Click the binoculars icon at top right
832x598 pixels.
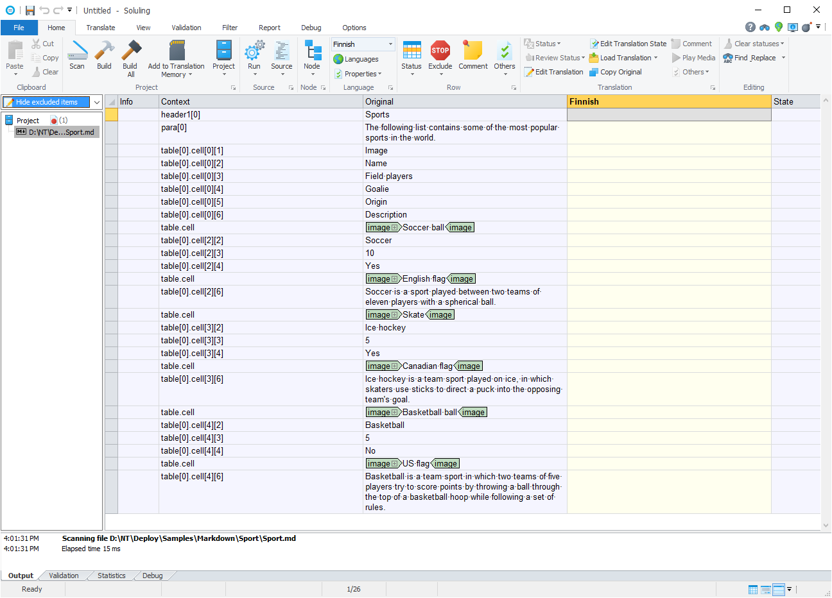(x=765, y=27)
